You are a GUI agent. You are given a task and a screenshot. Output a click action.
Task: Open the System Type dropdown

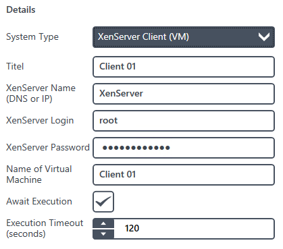click(x=184, y=37)
